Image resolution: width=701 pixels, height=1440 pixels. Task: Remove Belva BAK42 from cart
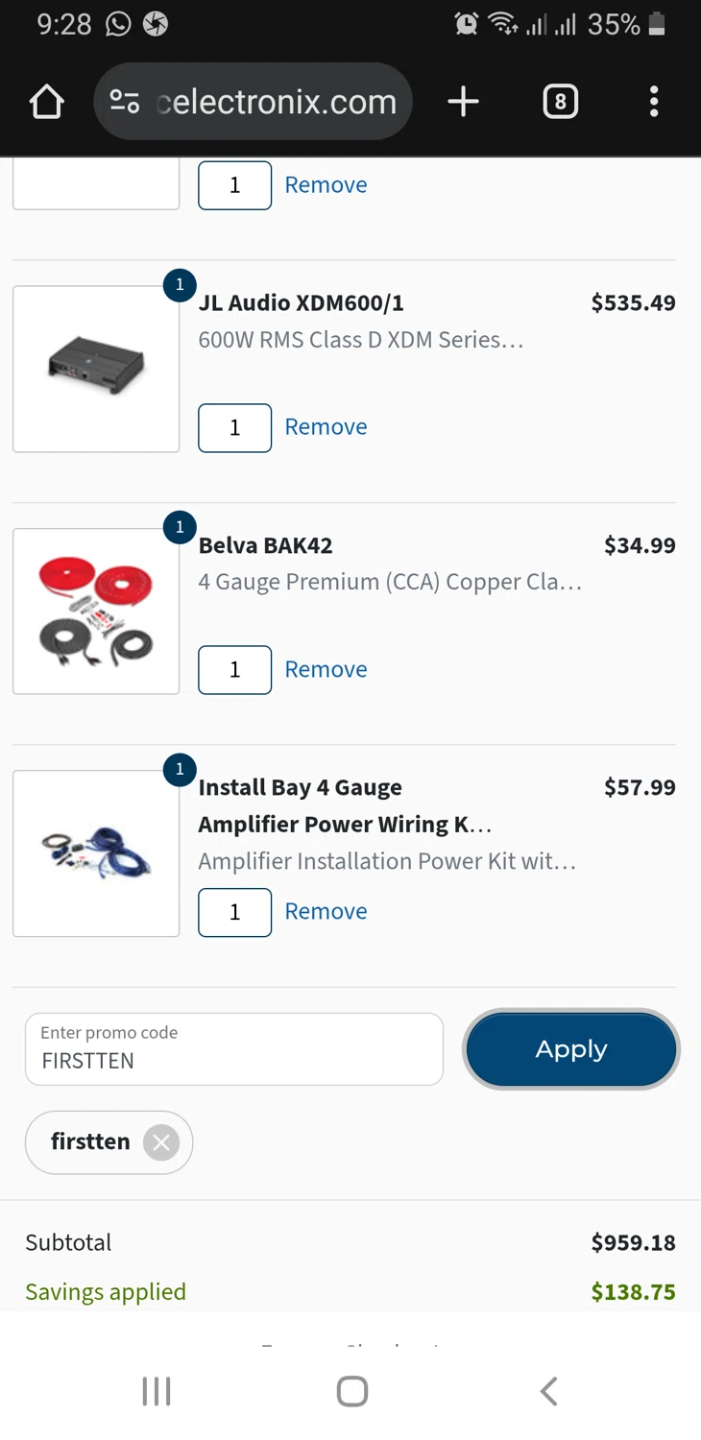(326, 669)
